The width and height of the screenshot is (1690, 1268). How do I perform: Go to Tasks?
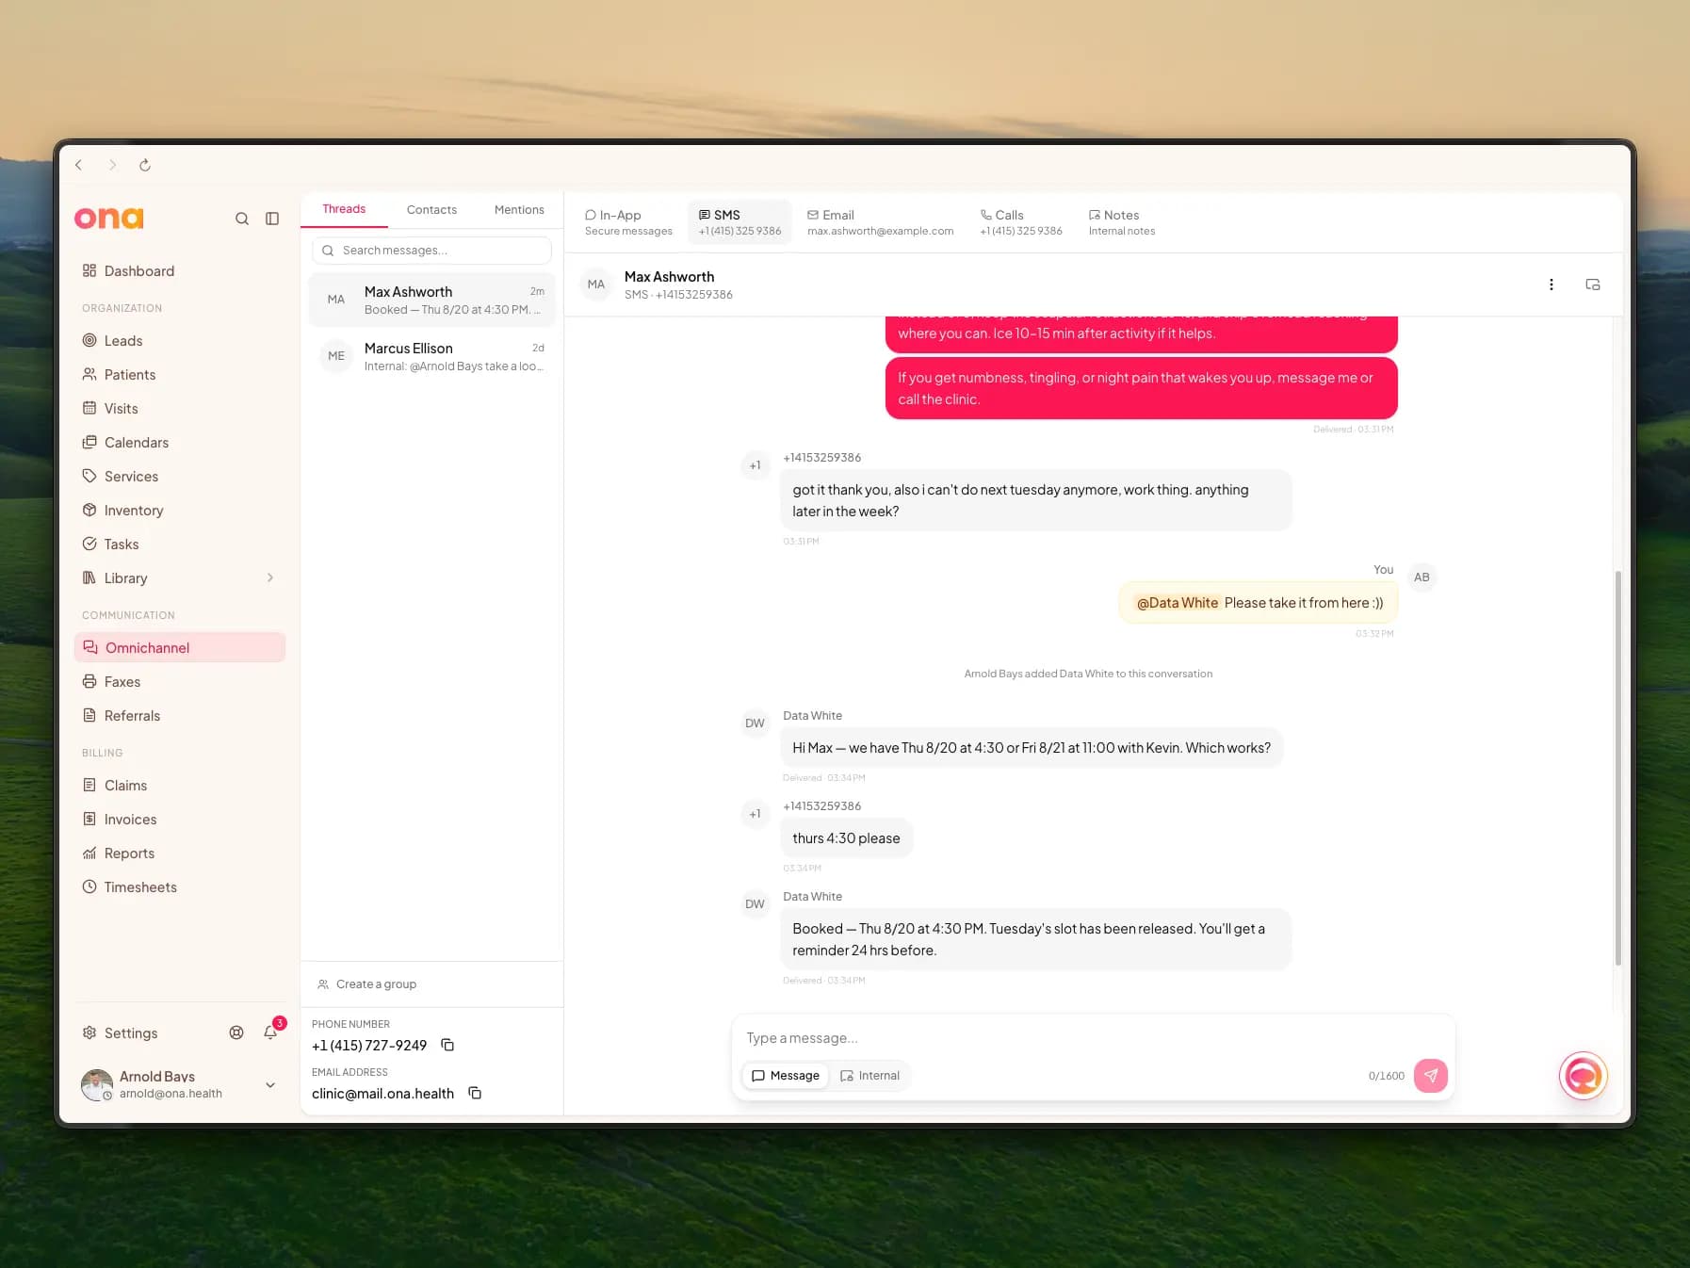tap(179, 545)
